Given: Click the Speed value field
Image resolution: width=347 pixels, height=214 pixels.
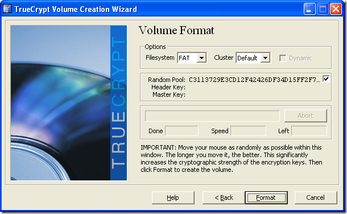Looking at the screenshot, I should pyautogui.click(x=248, y=131).
